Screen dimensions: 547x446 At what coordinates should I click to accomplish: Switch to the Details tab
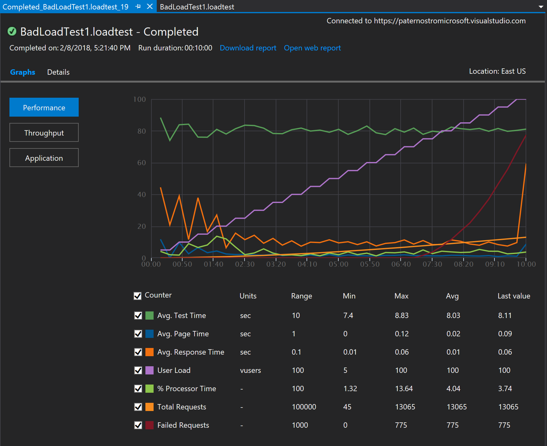[x=58, y=72]
